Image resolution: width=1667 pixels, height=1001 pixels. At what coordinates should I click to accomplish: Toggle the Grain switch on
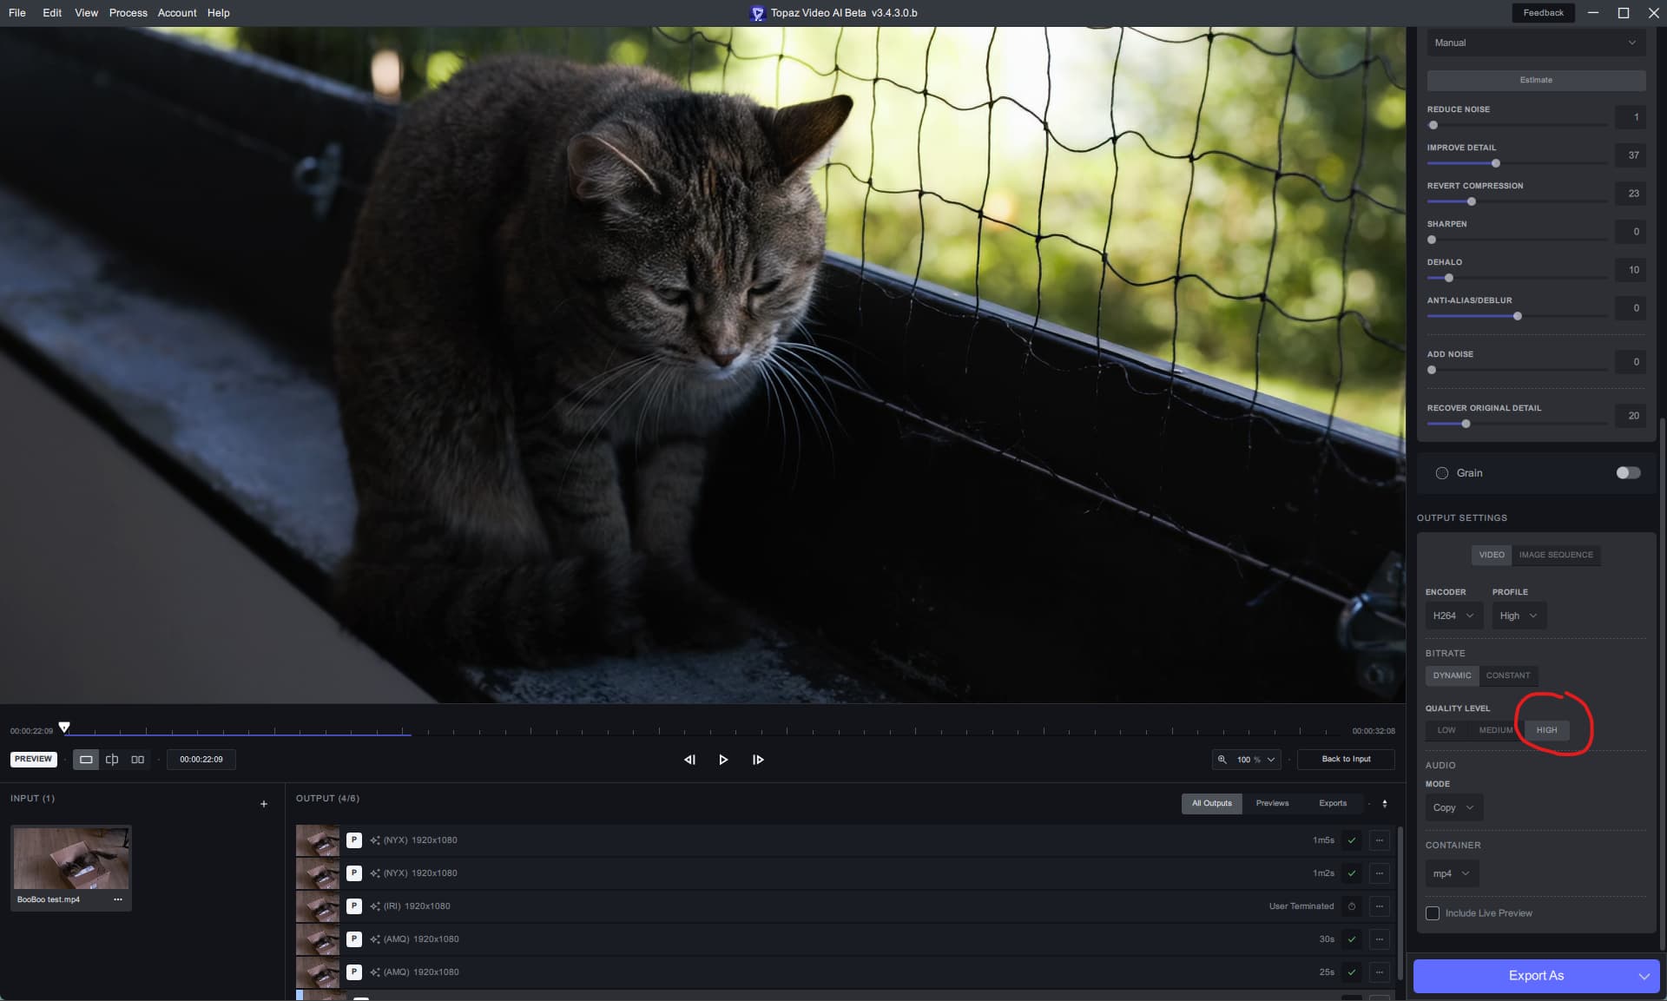tap(1628, 473)
